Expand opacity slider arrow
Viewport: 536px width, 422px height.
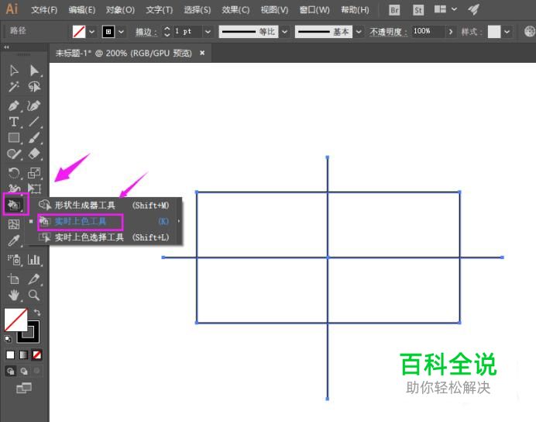451,32
